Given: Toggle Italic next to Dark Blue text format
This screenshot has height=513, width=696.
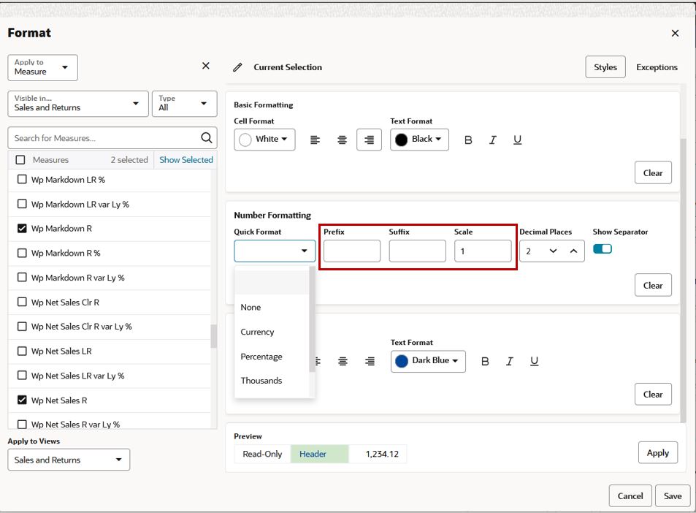Looking at the screenshot, I should tap(510, 362).
